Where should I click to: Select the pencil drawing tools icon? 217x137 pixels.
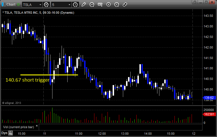(84, 5)
